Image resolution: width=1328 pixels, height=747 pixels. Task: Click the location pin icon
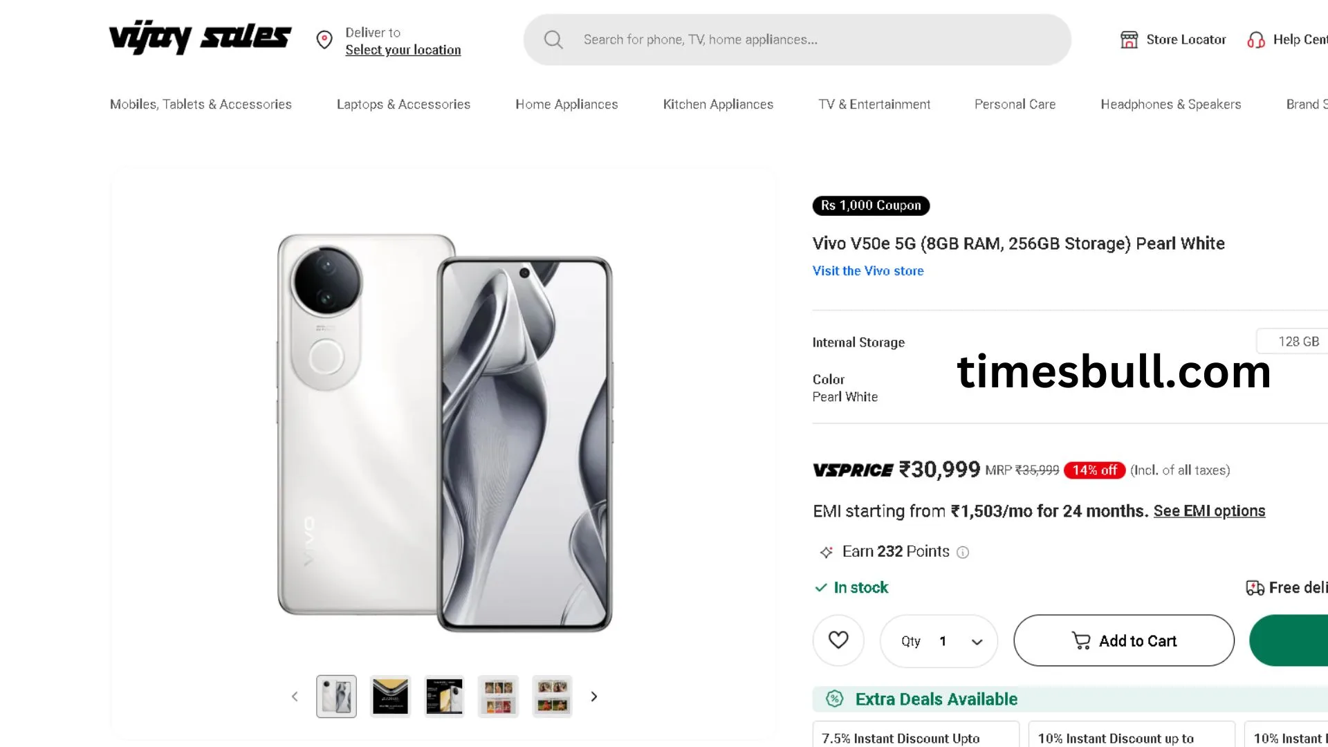pos(324,40)
